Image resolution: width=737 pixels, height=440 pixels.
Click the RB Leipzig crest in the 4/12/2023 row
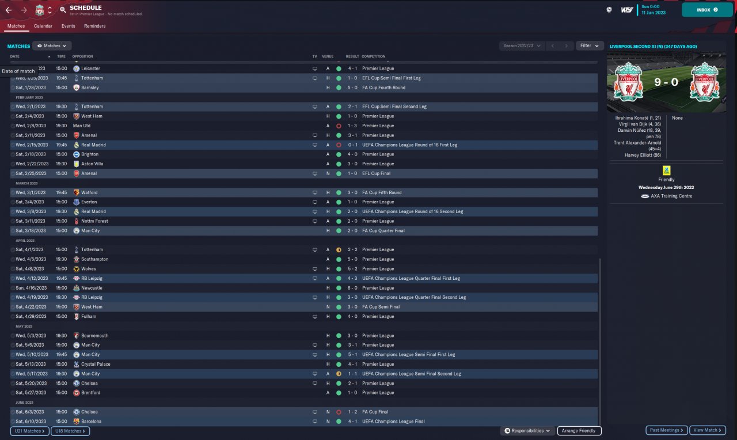[x=76, y=278]
